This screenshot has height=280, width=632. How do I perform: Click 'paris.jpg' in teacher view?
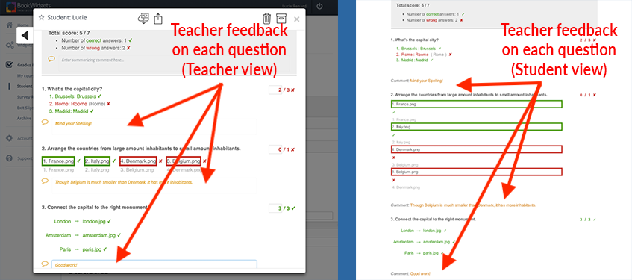pos(93,249)
